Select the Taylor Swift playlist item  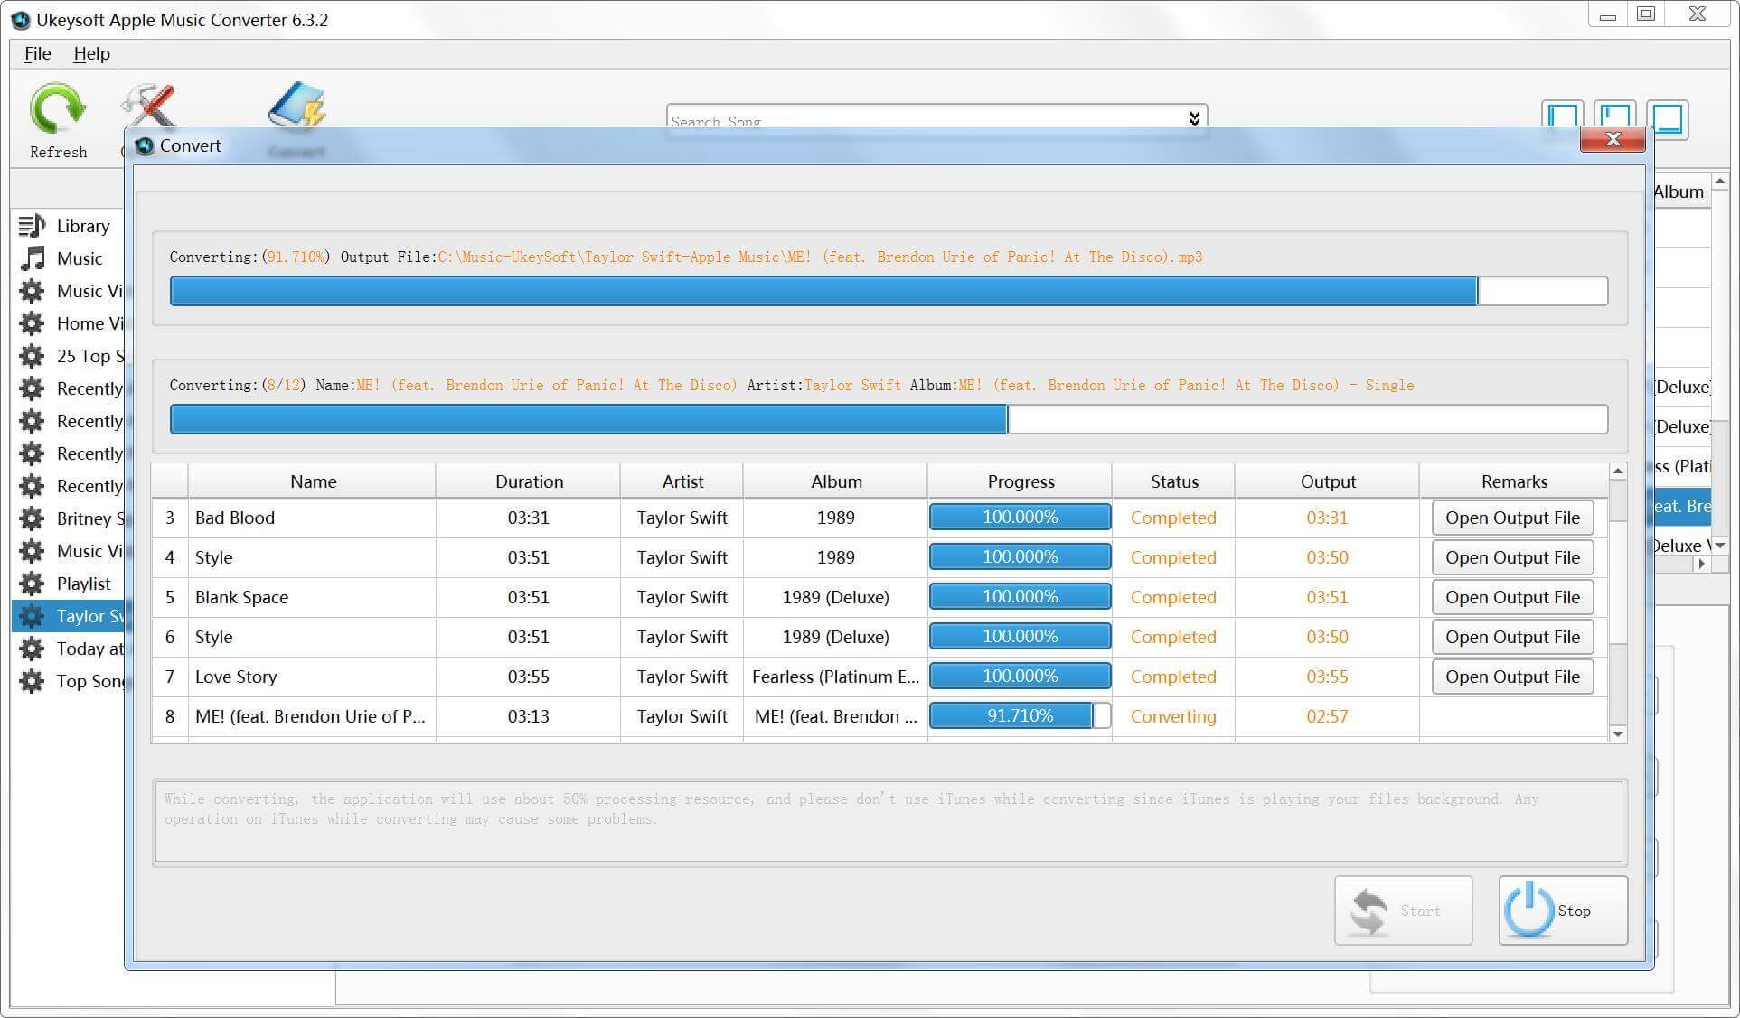pyautogui.click(x=68, y=616)
